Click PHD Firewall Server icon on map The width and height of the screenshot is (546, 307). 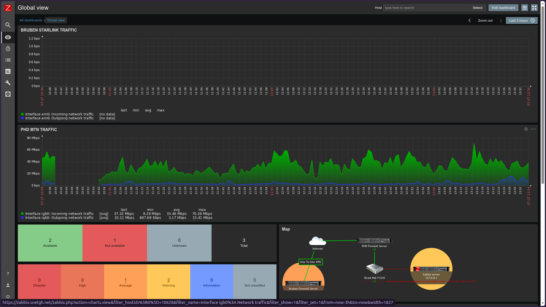374,240
